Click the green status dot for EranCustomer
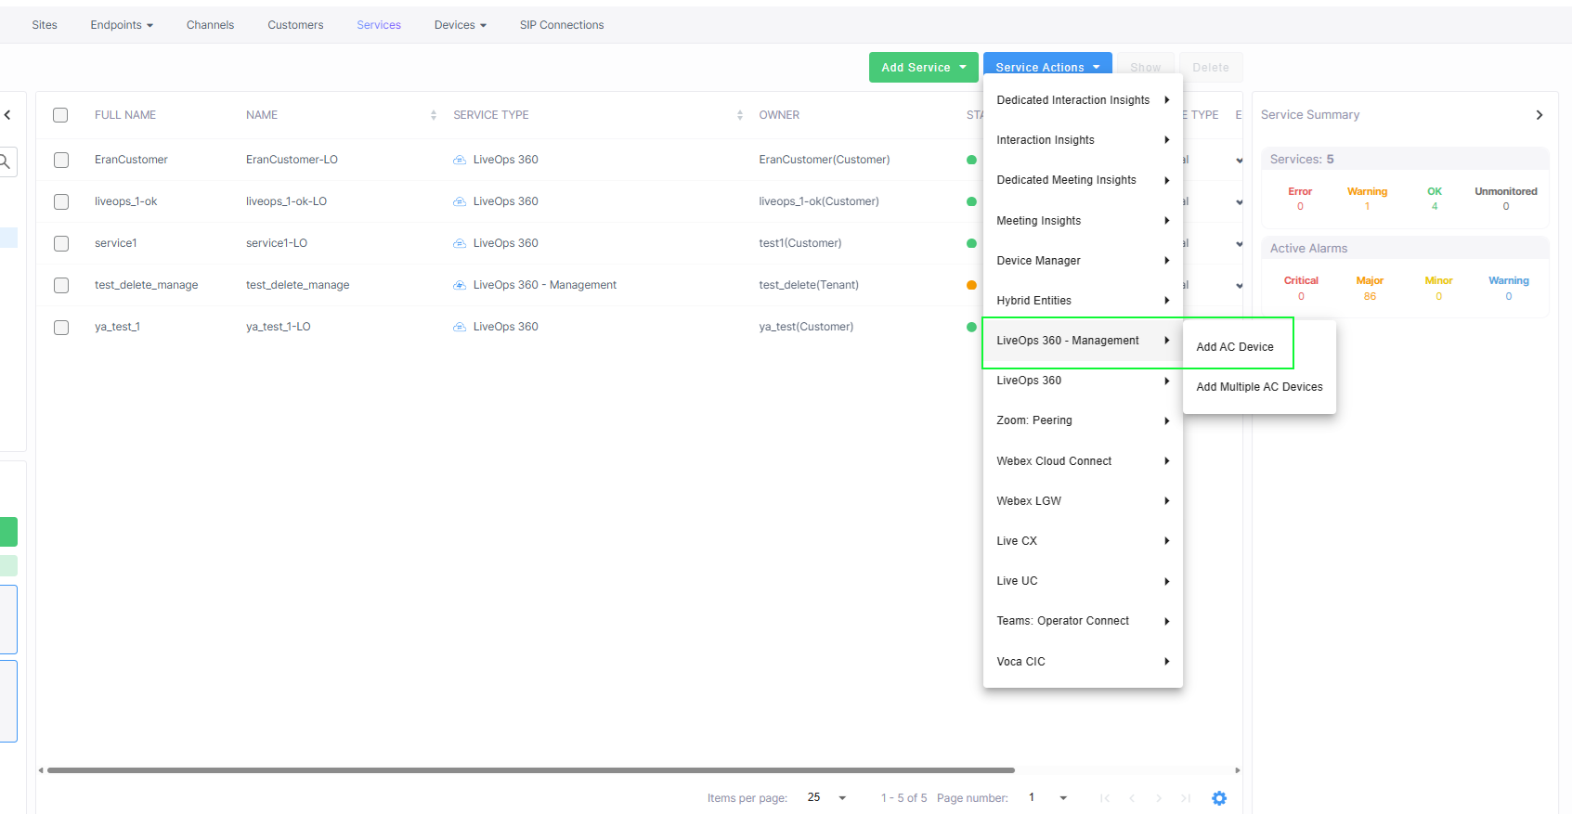The height and width of the screenshot is (814, 1572). click(x=971, y=160)
